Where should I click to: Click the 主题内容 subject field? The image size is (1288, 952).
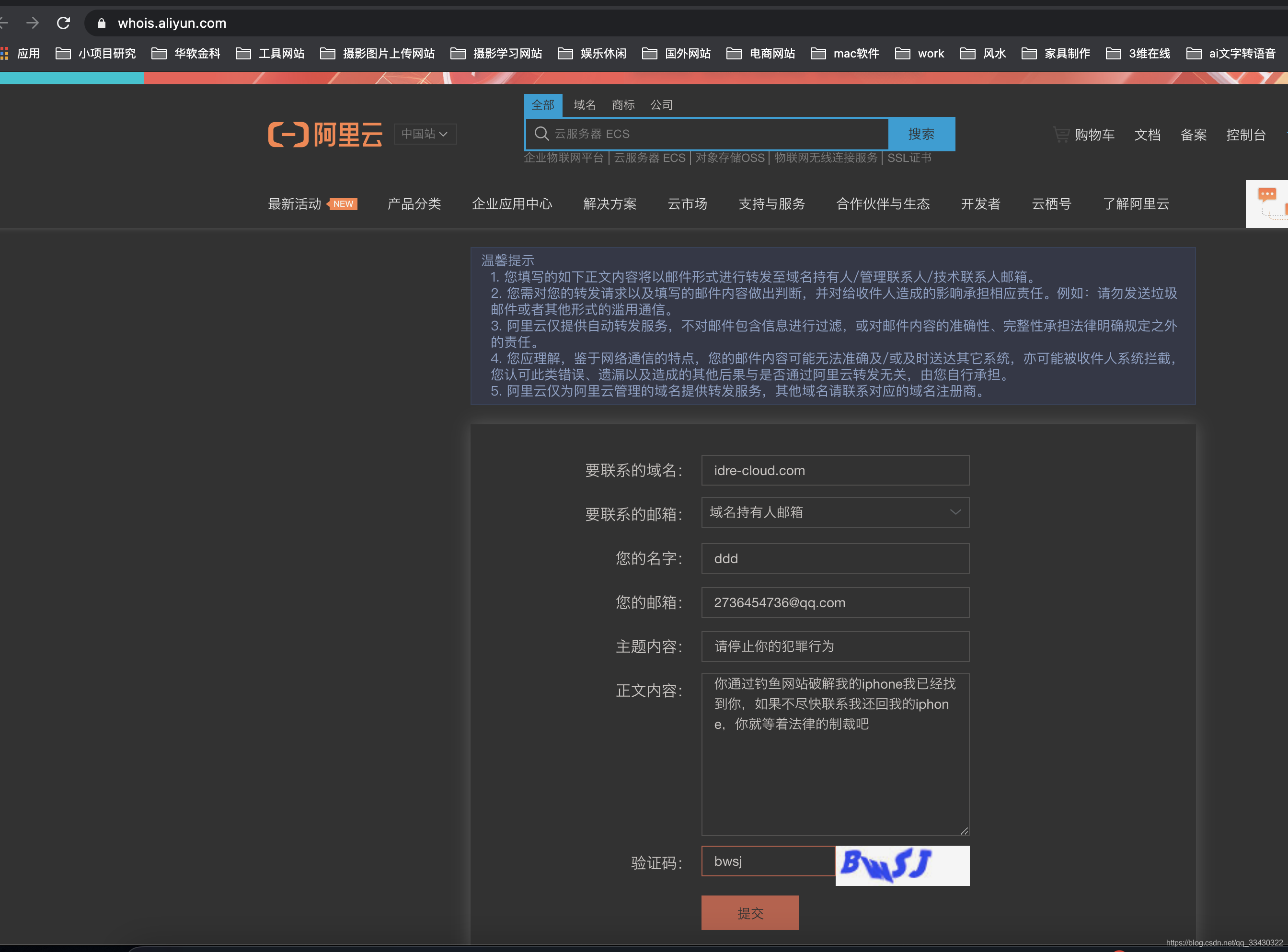coord(835,646)
